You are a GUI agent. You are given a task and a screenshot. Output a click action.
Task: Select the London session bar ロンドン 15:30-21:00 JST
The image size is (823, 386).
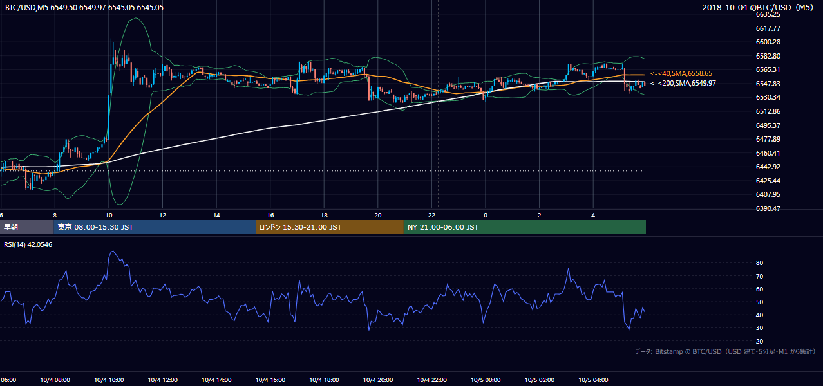[330, 227]
